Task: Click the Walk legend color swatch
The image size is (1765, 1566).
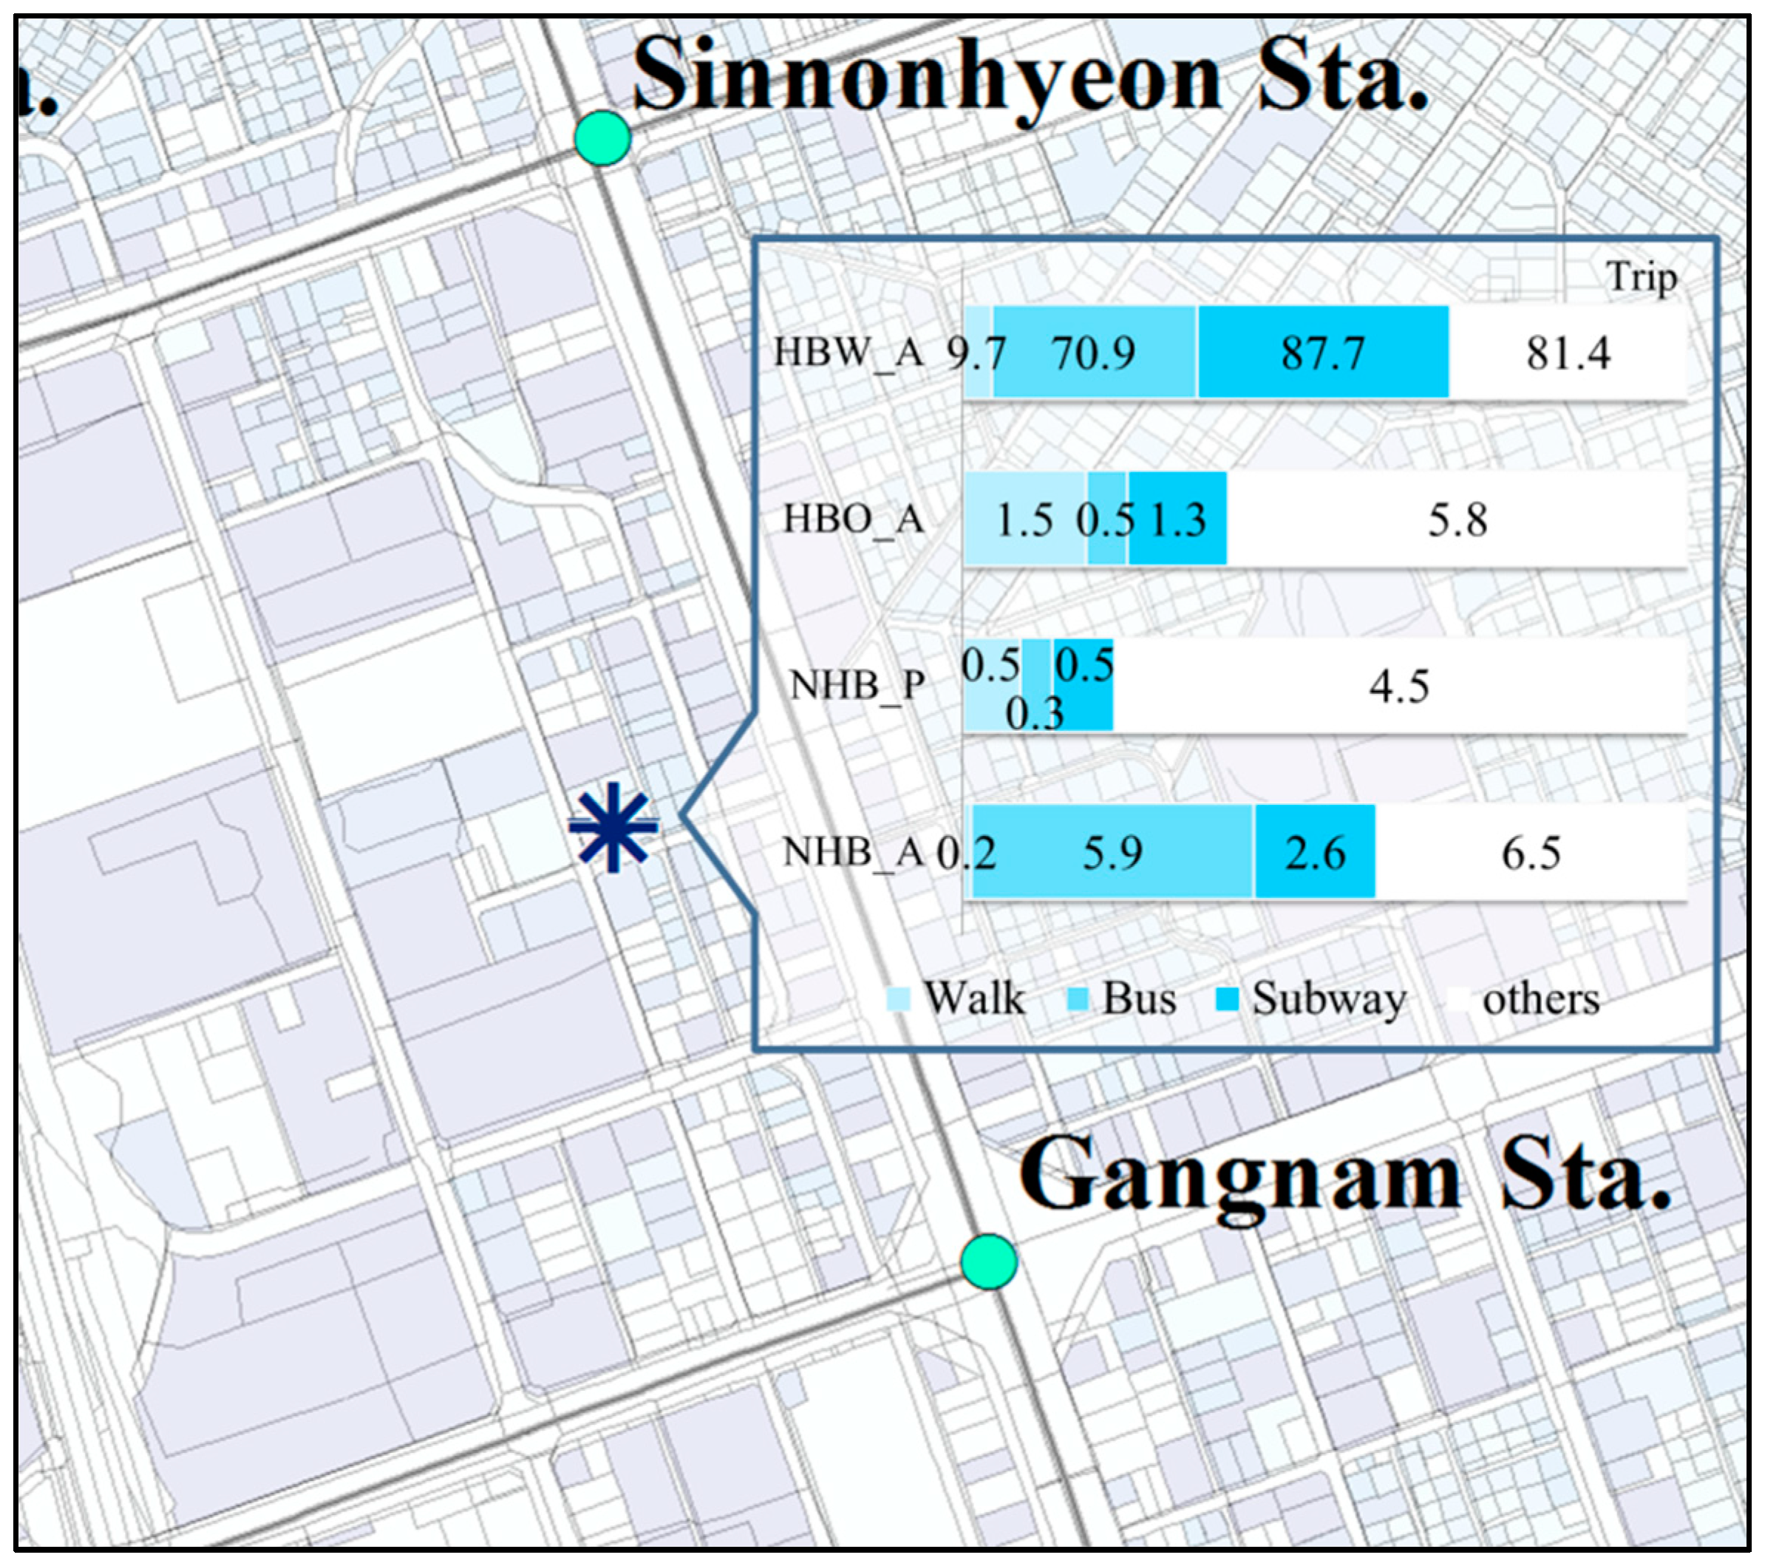Action: pyautogui.click(x=898, y=1000)
